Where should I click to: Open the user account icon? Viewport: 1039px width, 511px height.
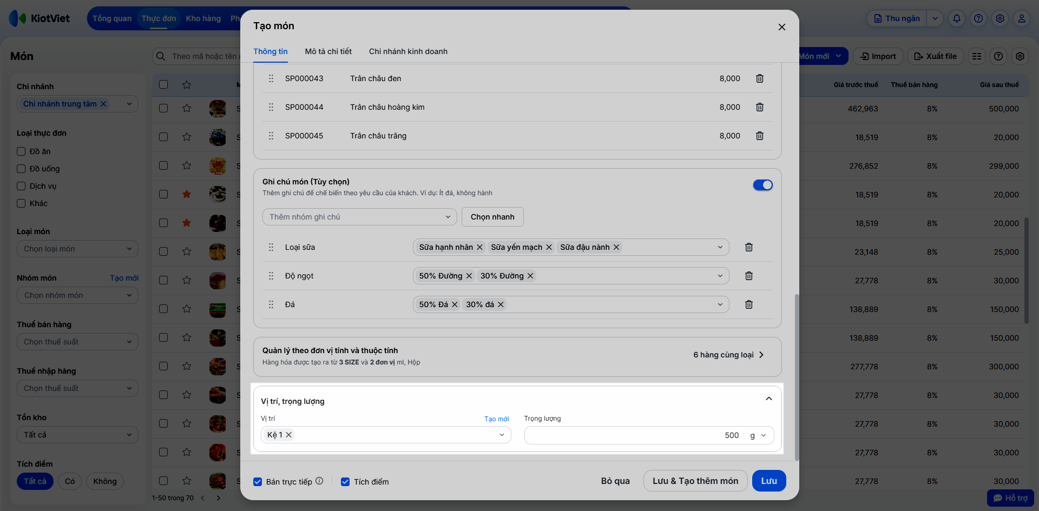tap(1022, 18)
